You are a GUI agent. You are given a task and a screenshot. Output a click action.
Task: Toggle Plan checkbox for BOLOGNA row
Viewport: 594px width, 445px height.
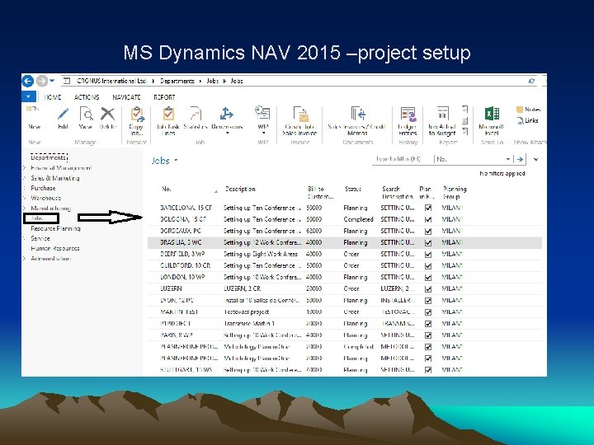[428, 219]
